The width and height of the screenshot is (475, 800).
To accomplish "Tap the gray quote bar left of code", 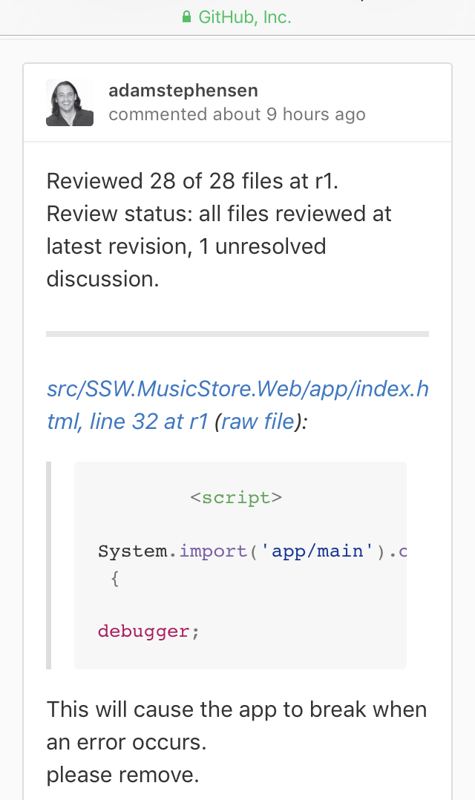I will click(50, 565).
